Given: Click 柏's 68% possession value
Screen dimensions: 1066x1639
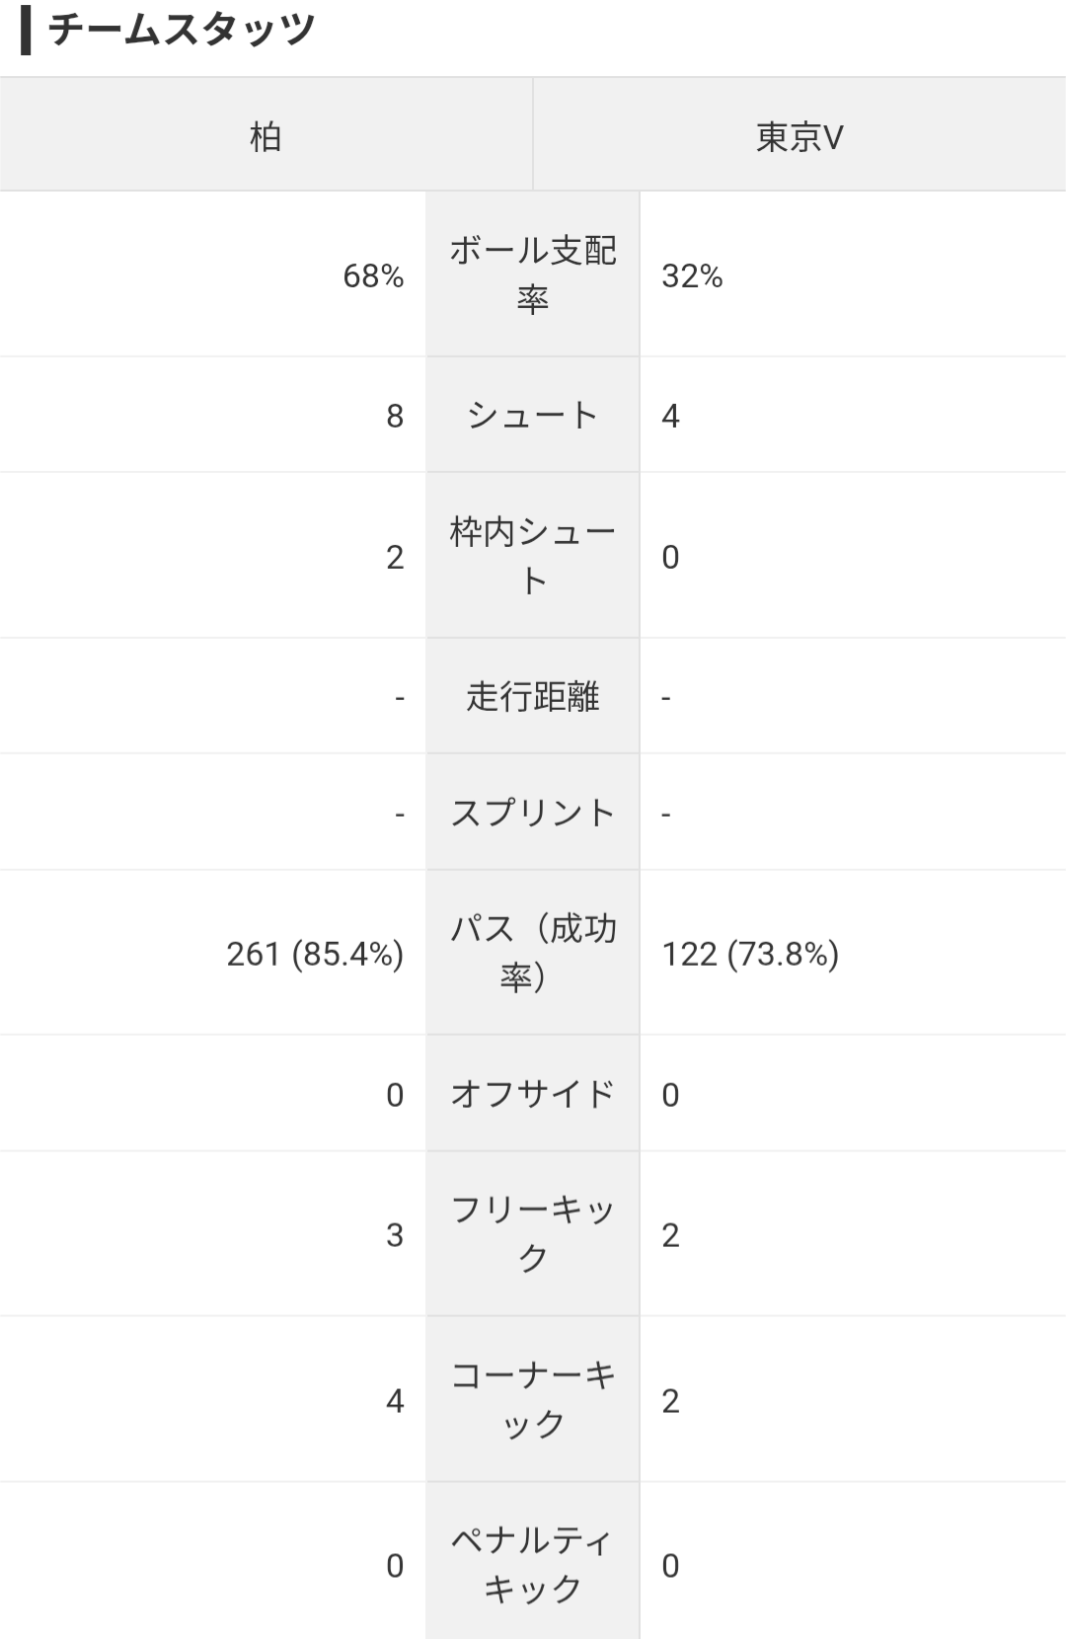Looking at the screenshot, I should (372, 276).
